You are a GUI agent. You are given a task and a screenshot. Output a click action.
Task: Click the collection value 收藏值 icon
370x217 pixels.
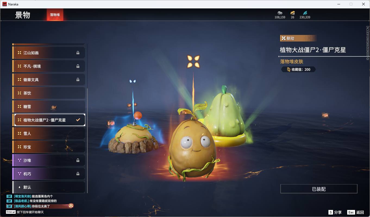pyautogui.click(x=289, y=69)
